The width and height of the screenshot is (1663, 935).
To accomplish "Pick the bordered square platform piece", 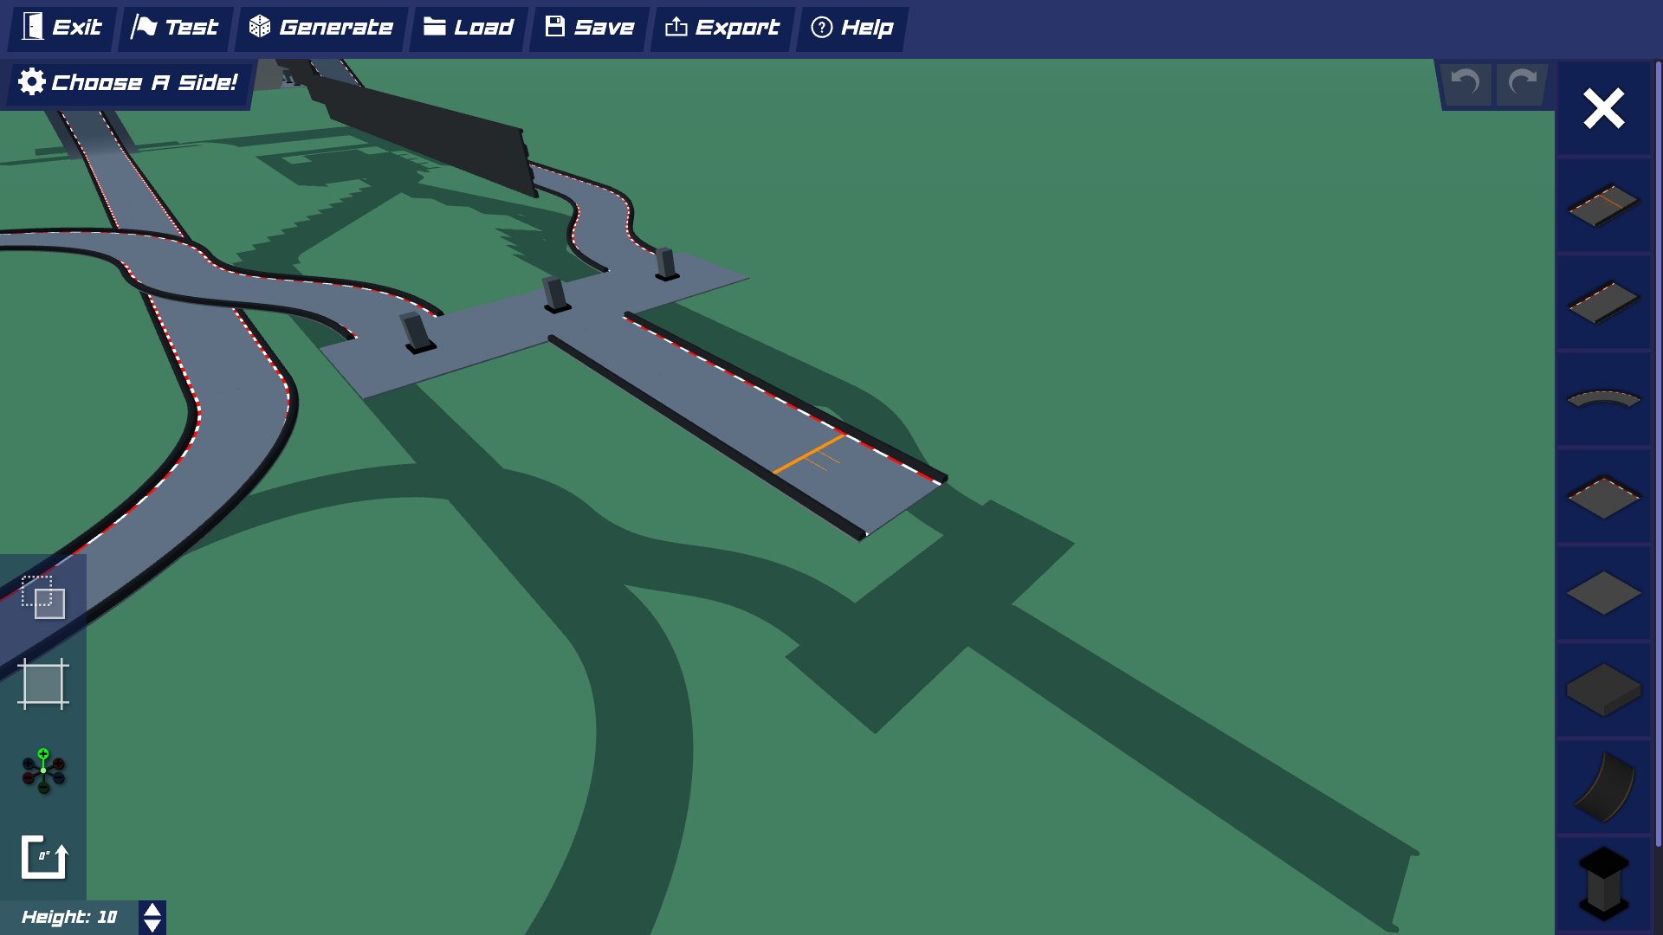I will (x=1603, y=497).
